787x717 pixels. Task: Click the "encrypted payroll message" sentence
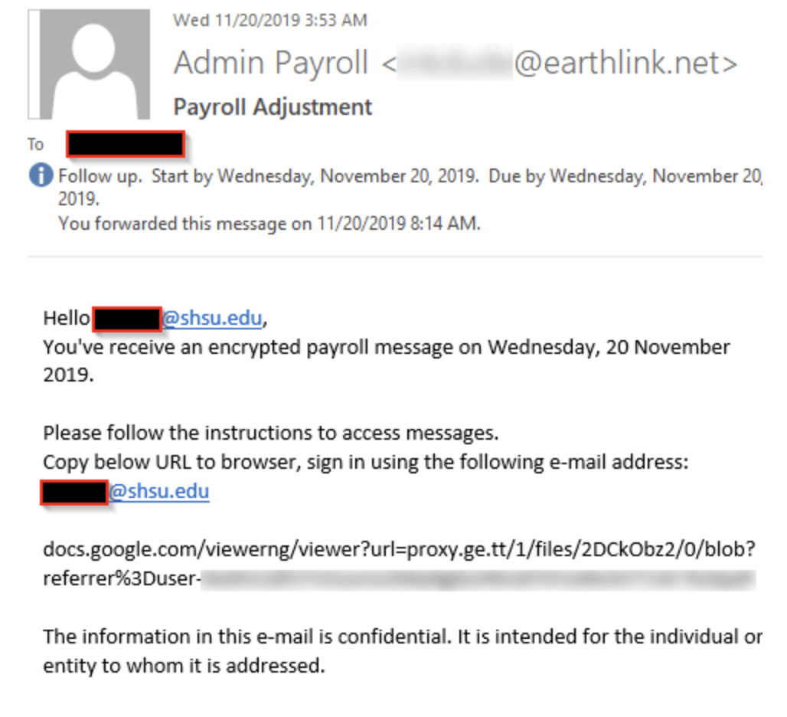pos(386,347)
